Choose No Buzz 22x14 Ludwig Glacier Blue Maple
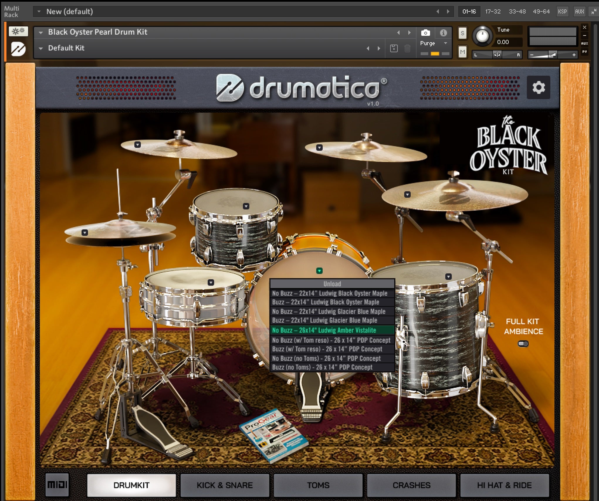599x501 pixels. coord(332,311)
